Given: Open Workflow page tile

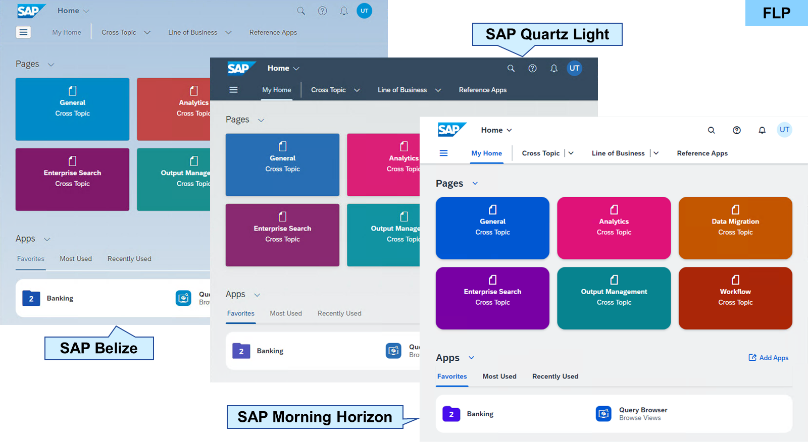Looking at the screenshot, I should (735, 298).
